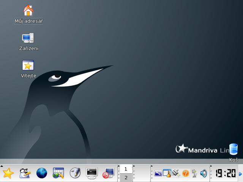Click the blue arrow to hide panel

tap(240, 174)
